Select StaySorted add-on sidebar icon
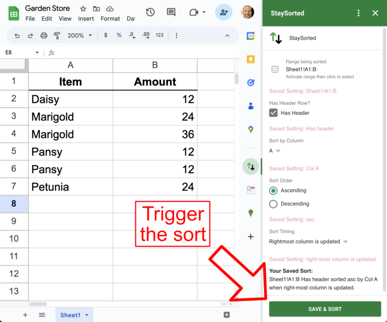The image size is (387, 322). click(x=251, y=167)
